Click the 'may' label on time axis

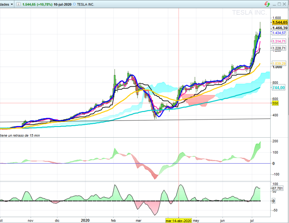pyautogui.click(x=196, y=221)
